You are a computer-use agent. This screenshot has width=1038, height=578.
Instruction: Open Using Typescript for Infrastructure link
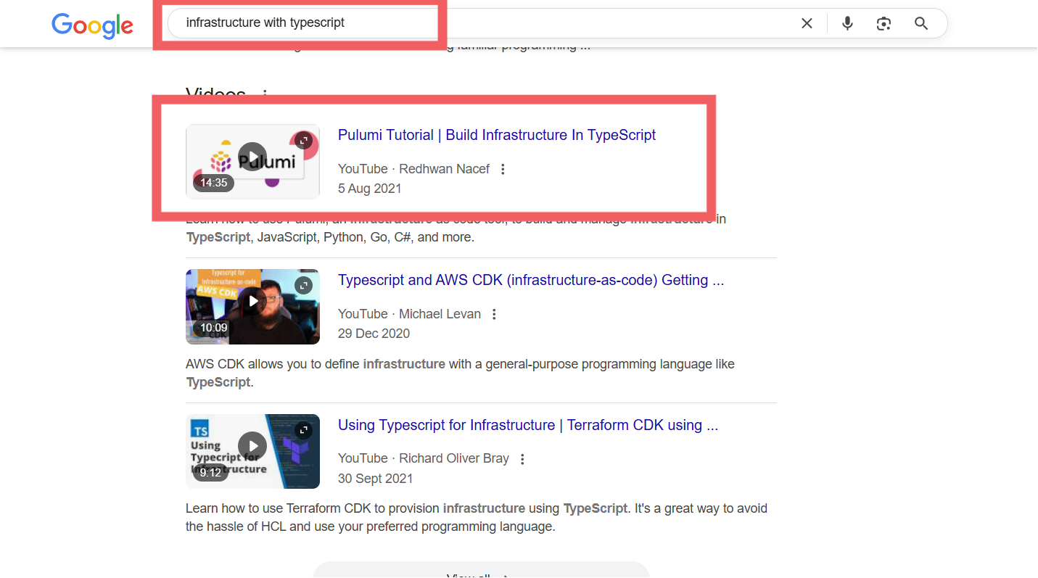click(x=528, y=425)
